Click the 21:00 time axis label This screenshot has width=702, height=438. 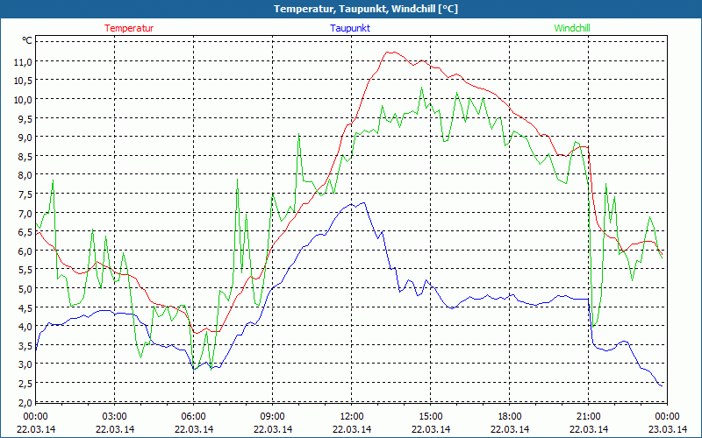click(588, 416)
